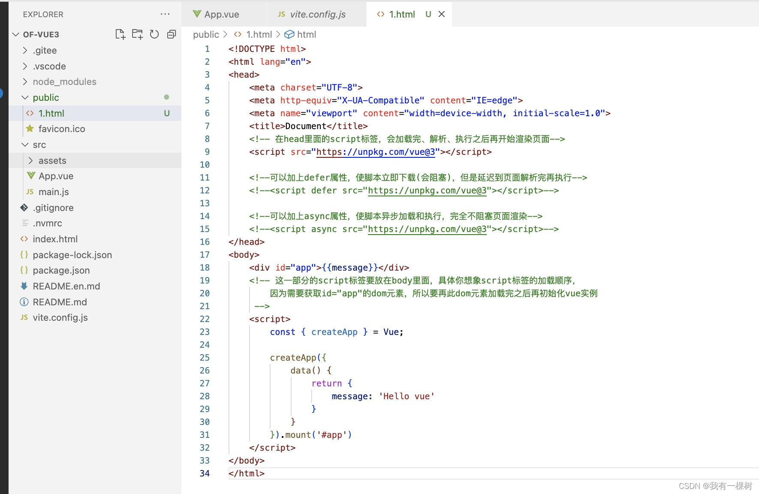The width and height of the screenshot is (759, 494).
Task: Collapse all folders in Explorer
Action: [x=172, y=34]
